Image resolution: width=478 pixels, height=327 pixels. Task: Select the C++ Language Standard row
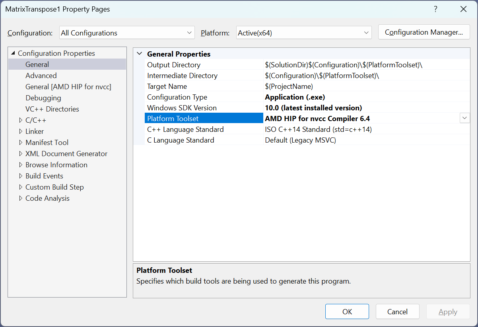(185, 129)
